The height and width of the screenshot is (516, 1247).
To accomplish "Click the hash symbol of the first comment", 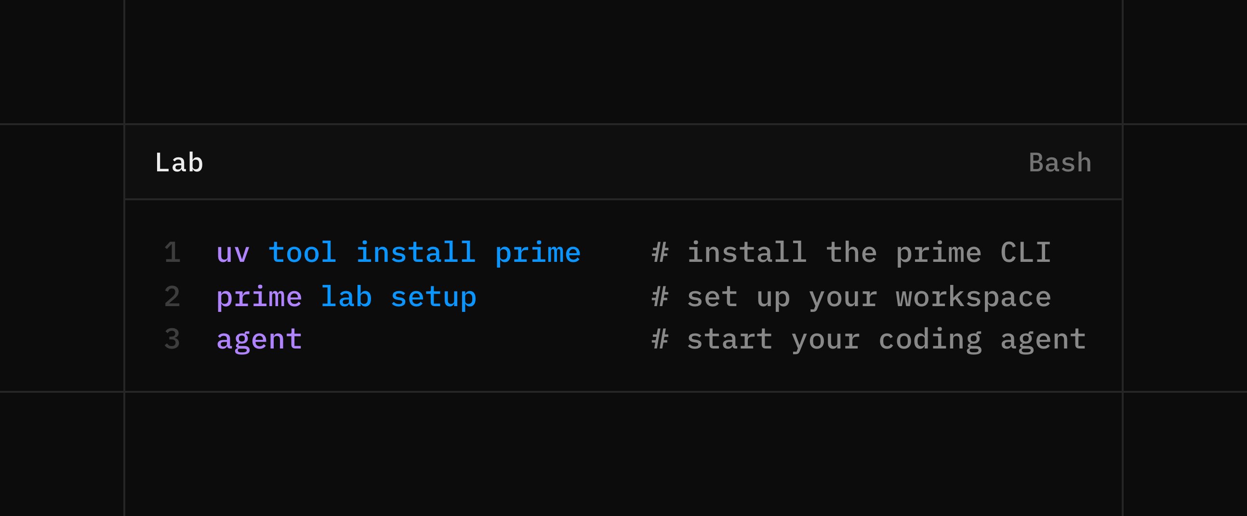I will pyautogui.click(x=660, y=252).
